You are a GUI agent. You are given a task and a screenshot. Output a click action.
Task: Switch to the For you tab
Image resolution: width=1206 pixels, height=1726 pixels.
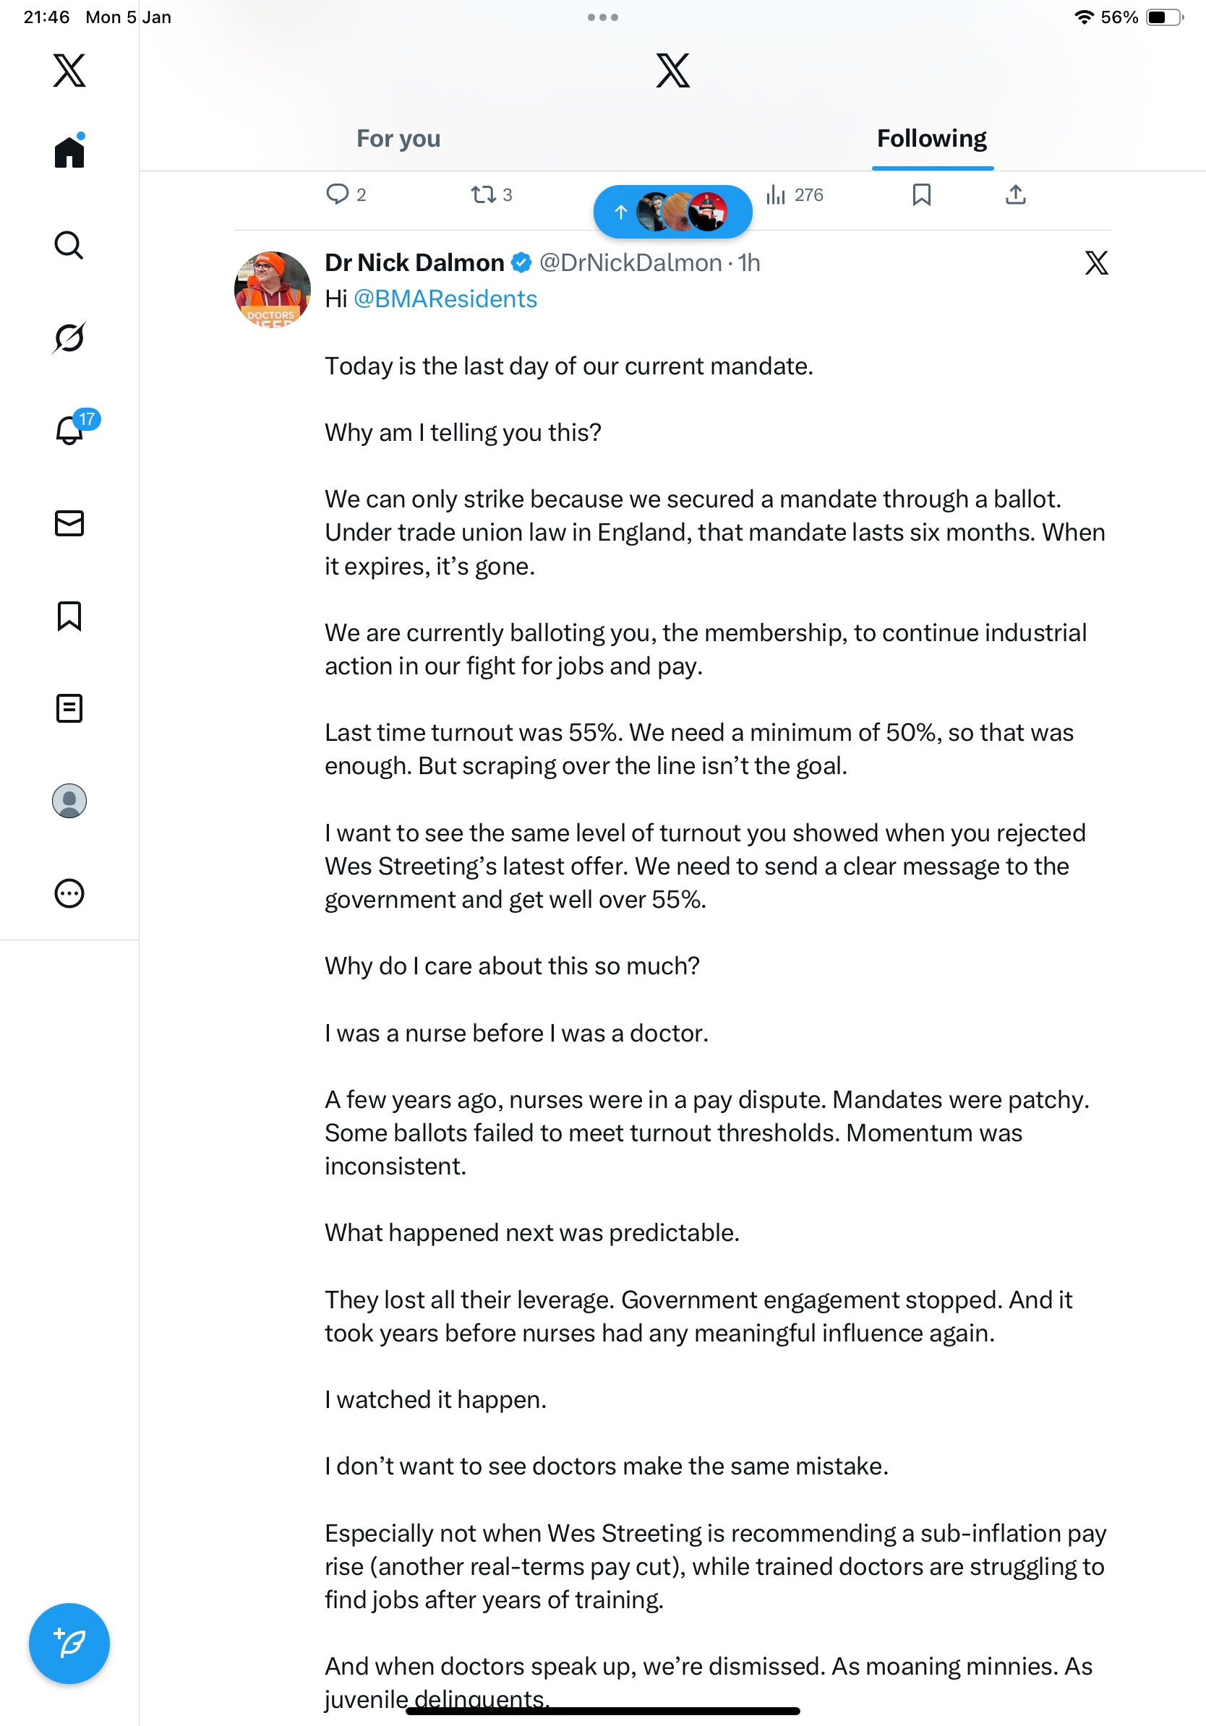pyautogui.click(x=398, y=139)
